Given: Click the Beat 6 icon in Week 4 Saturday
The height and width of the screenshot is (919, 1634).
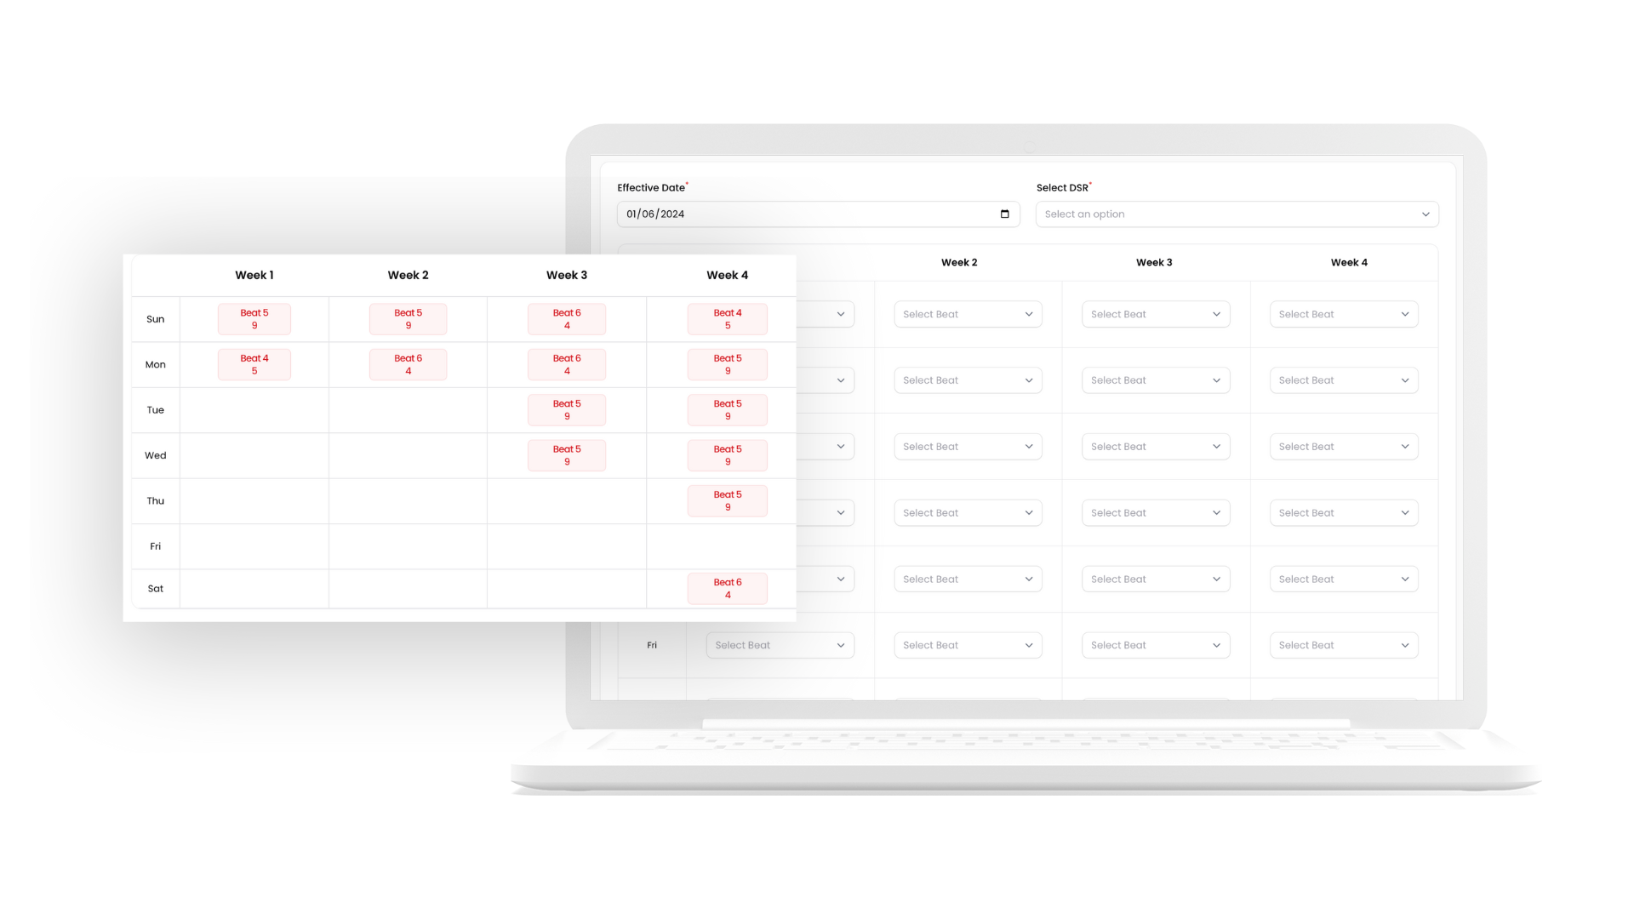Looking at the screenshot, I should tap(728, 588).
